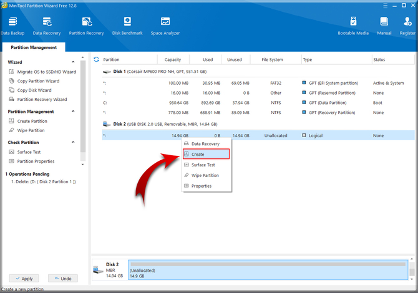
Task: Open Partition Recovery Wizard in sidebar
Action: coord(38,99)
